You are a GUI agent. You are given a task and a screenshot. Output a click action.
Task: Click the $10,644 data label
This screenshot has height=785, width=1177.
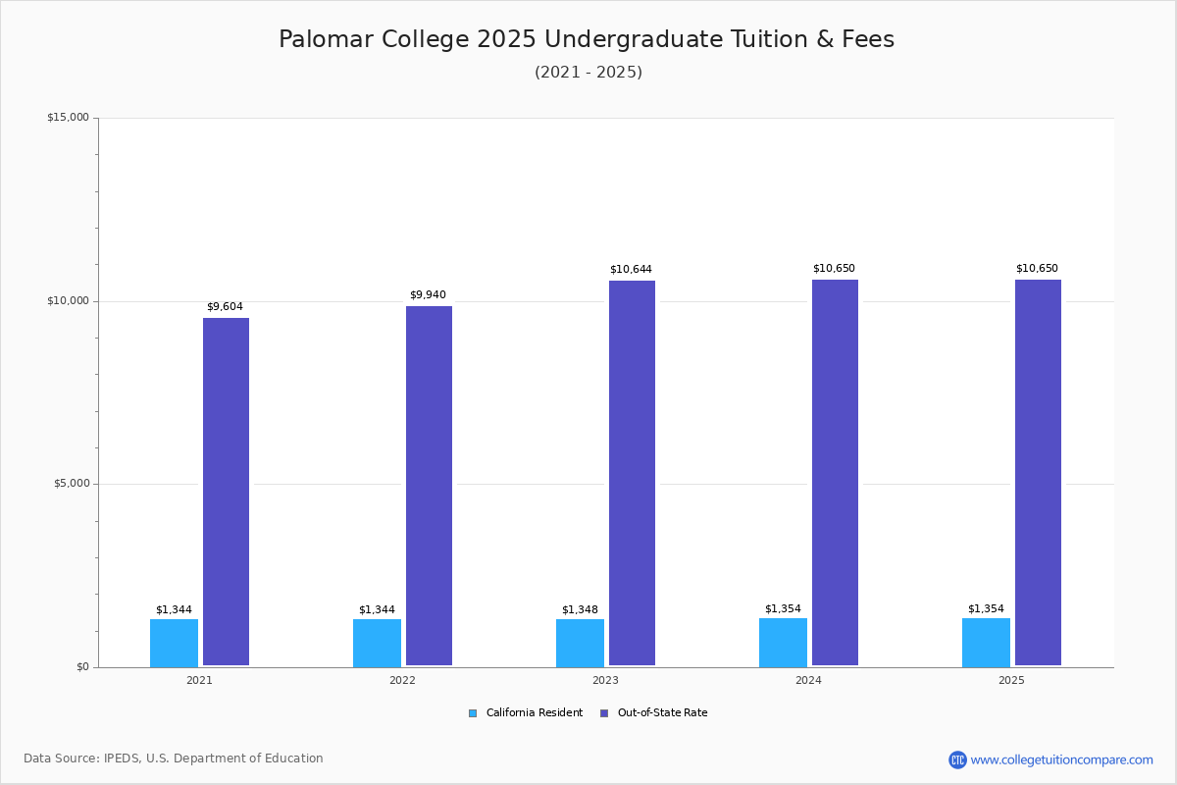pos(631,270)
